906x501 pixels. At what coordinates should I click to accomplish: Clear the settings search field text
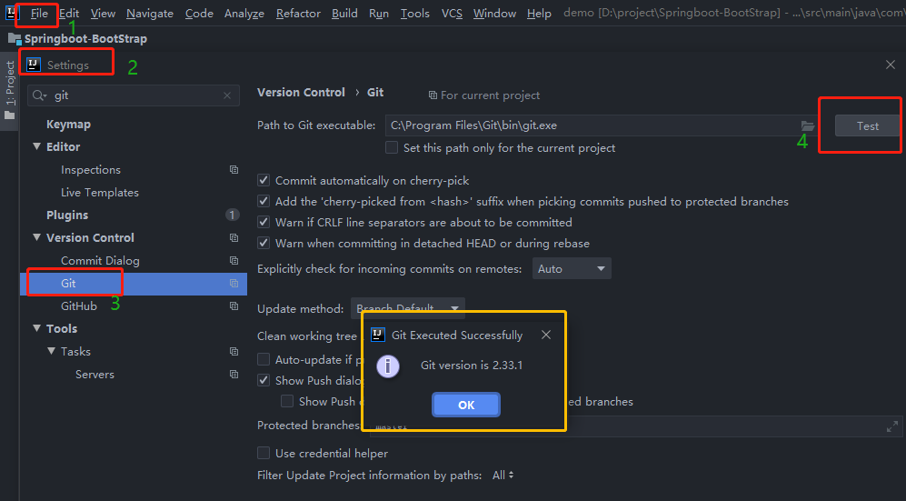[227, 95]
